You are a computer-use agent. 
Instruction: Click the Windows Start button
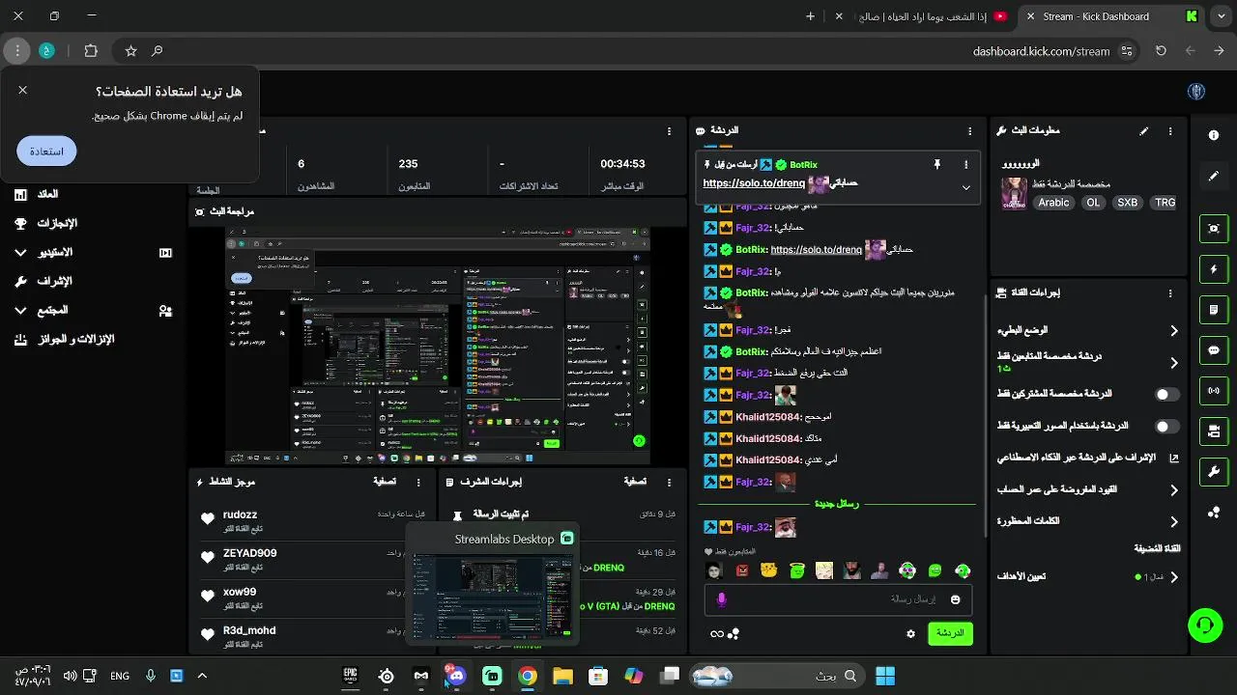pyautogui.click(x=885, y=676)
